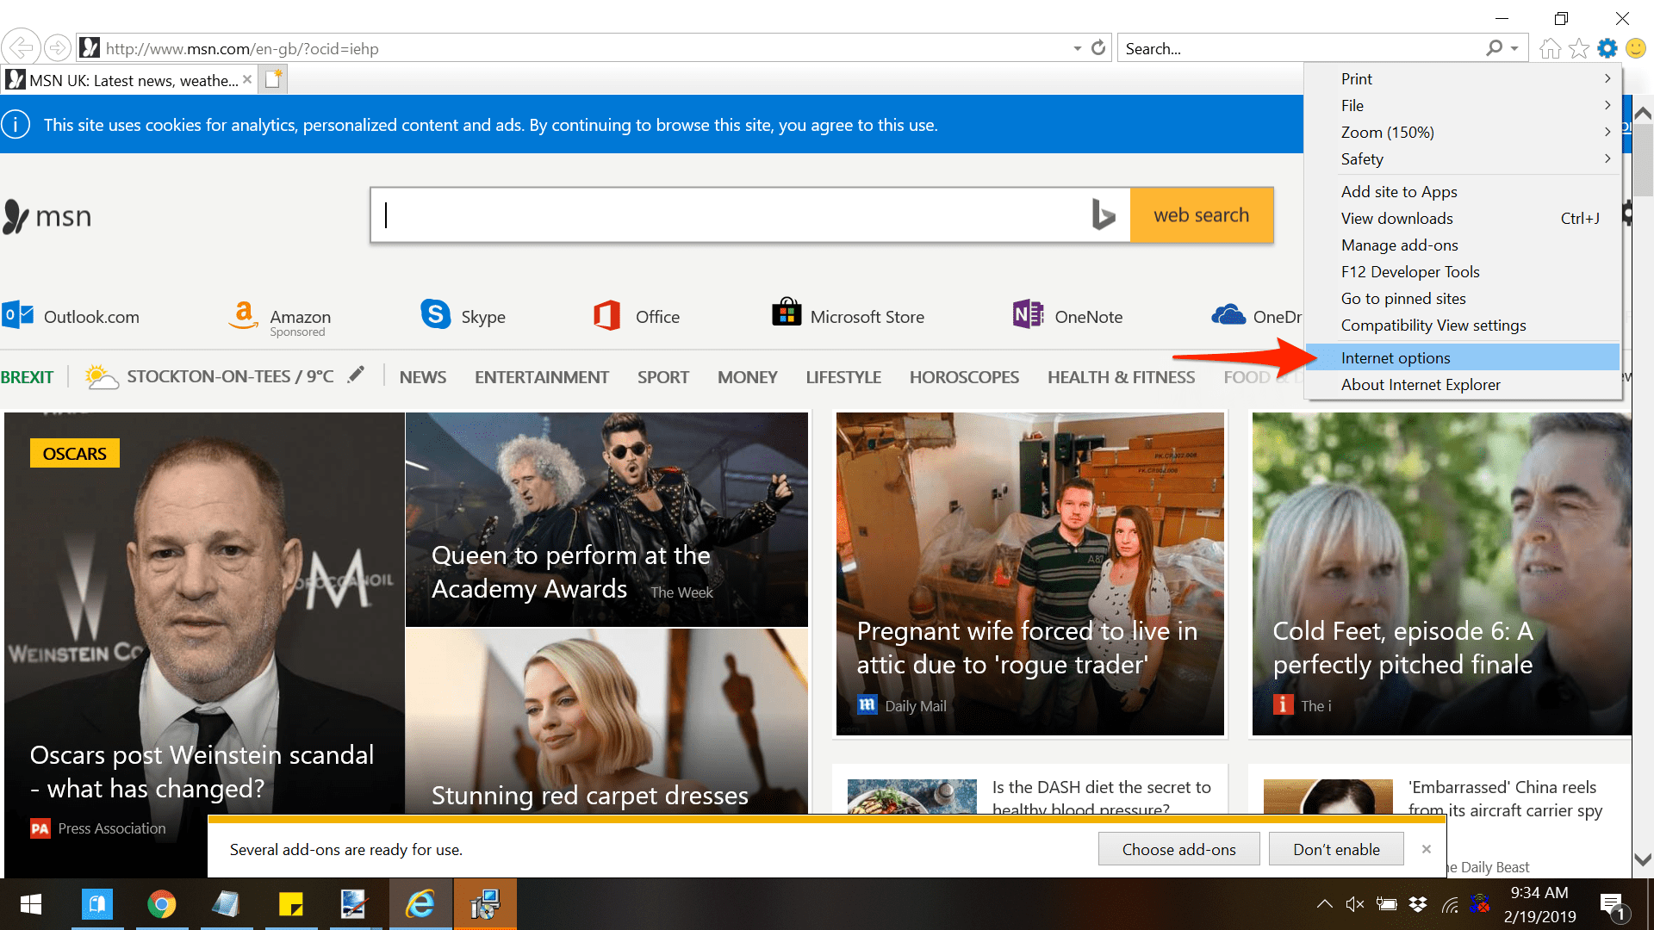Open the HOROSCOPES section
Image resolution: width=1654 pixels, height=930 pixels.
point(964,377)
